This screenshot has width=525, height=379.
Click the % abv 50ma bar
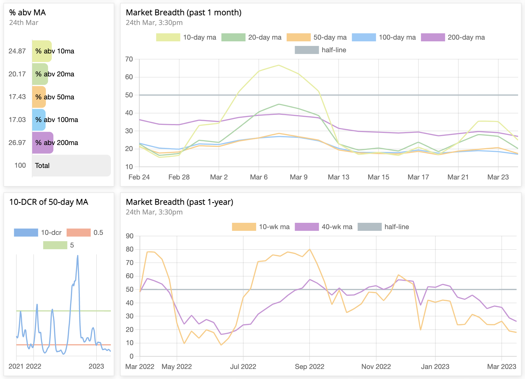click(x=39, y=97)
